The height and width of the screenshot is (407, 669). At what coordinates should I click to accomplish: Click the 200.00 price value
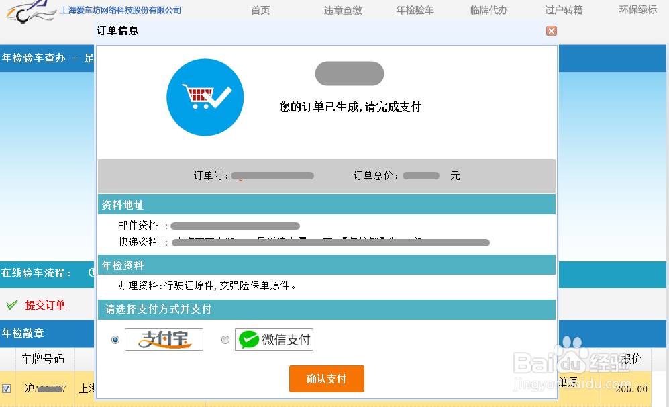pos(631,389)
